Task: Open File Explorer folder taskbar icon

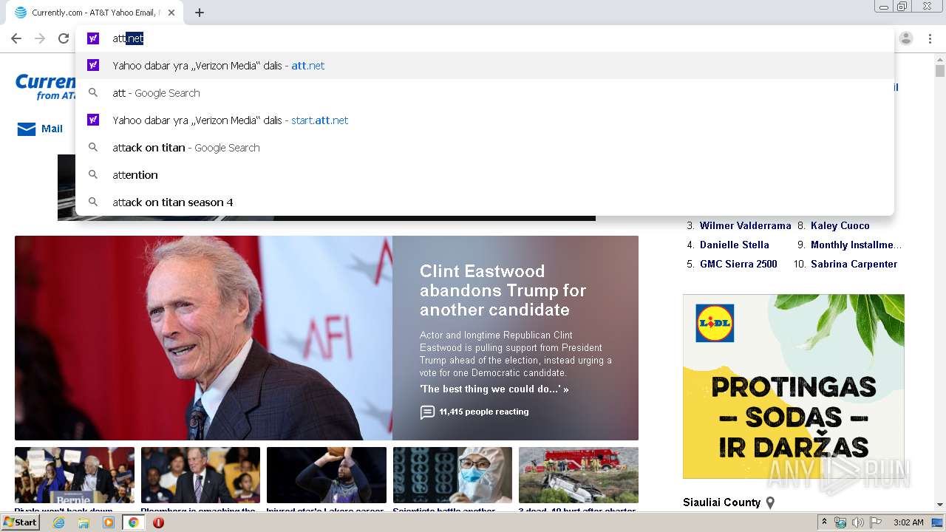Action: pyautogui.click(x=84, y=522)
